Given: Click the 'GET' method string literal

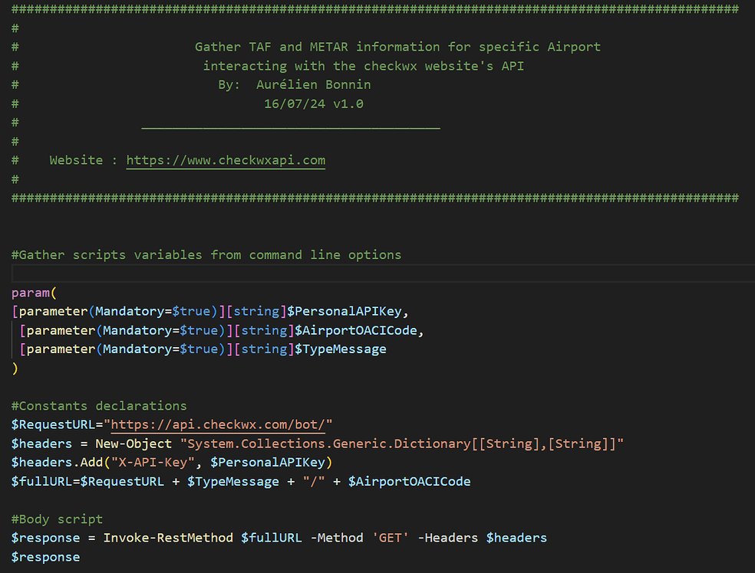Looking at the screenshot, I should (x=390, y=537).
